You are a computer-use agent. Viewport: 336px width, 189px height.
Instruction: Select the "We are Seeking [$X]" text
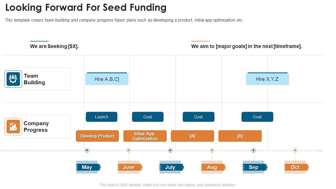point(54,46)
